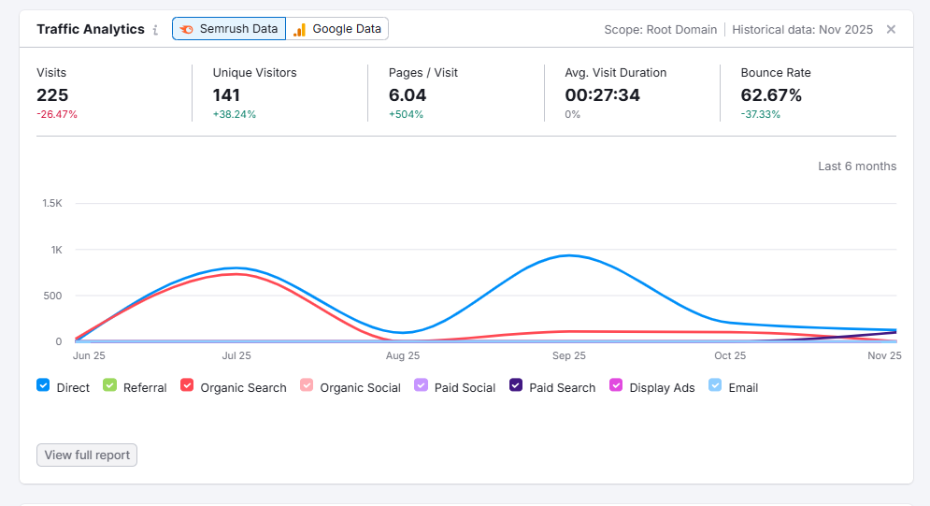Click the Avg. Visit Duration value

(603, 94)
